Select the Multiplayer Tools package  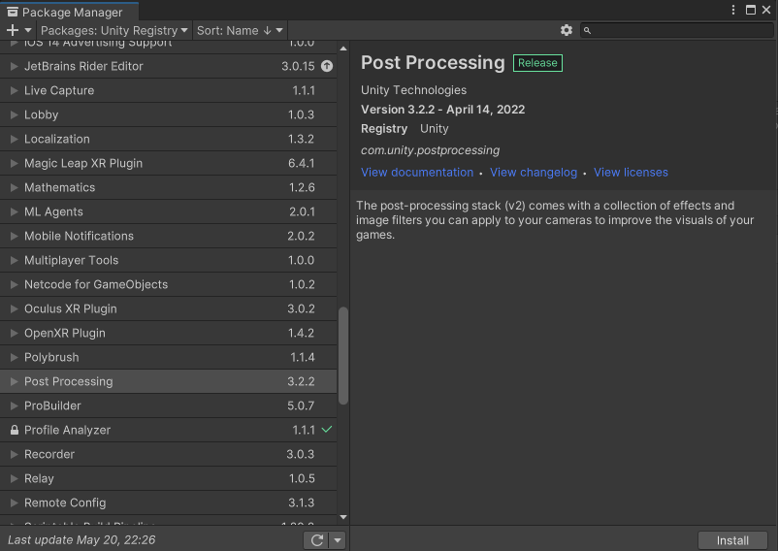click(168, 260)
